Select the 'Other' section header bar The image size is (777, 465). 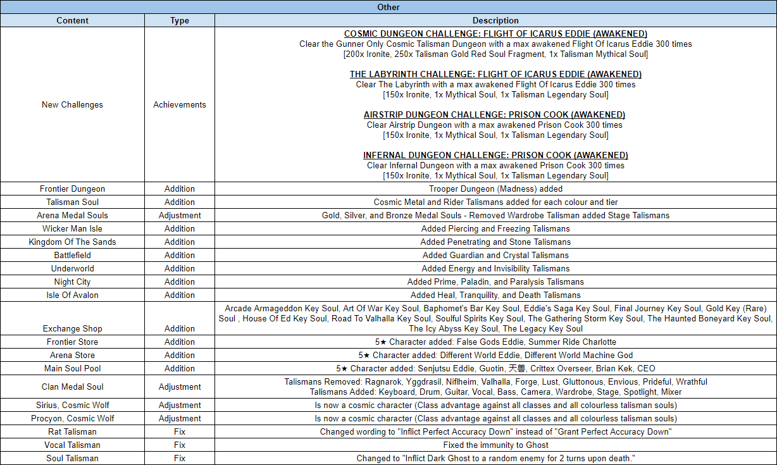click(x=388, y=7)
